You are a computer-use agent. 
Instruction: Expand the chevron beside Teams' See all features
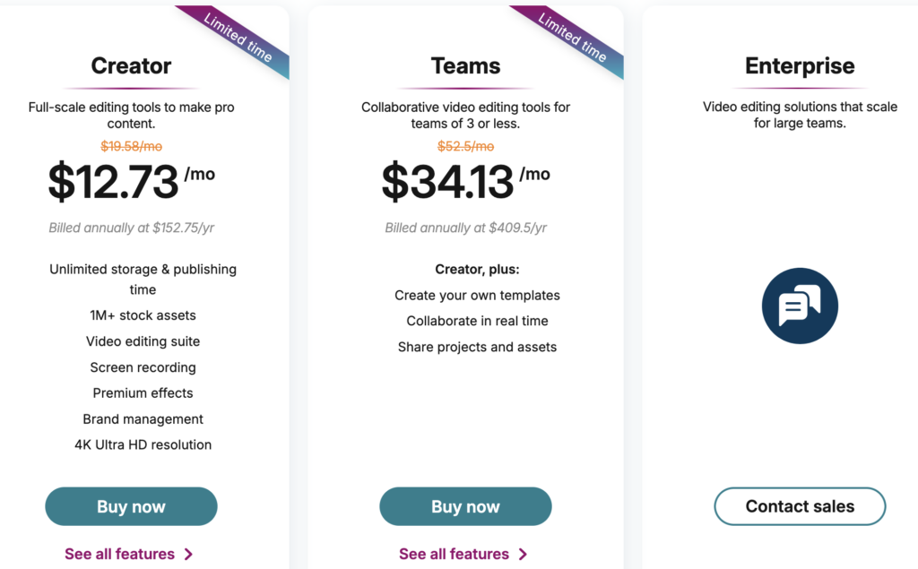523,555
